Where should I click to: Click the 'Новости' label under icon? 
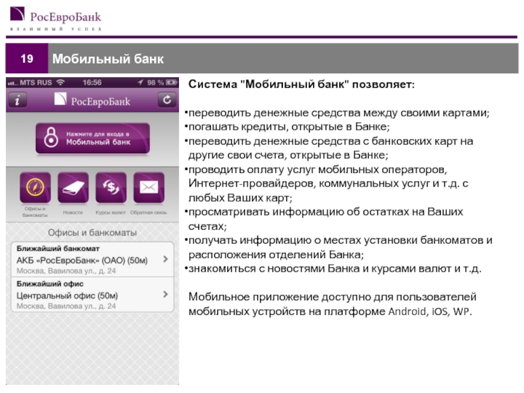point(73,212)
